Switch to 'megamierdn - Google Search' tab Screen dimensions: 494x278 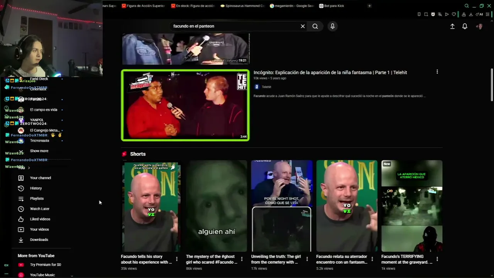(292, 6)
